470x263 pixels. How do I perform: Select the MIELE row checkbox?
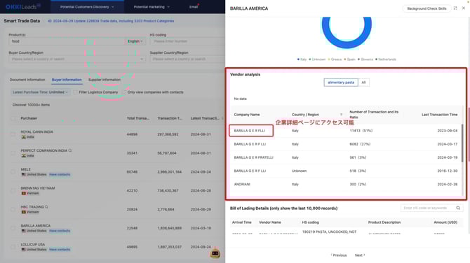point(13,172)
